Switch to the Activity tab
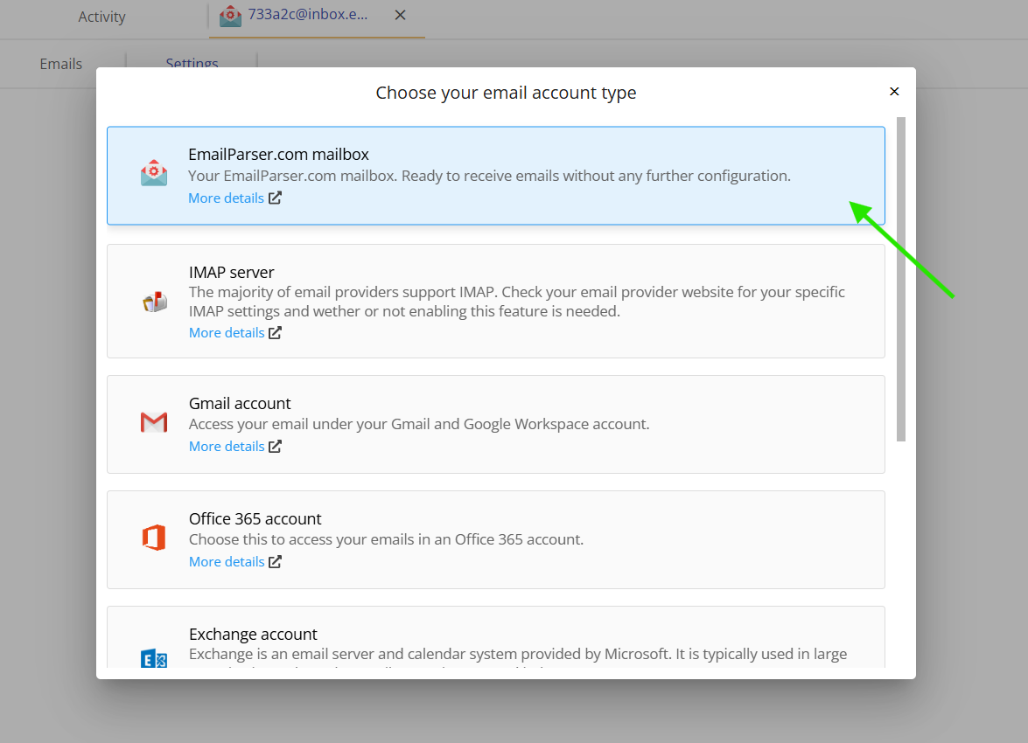Viewport: 1028px width, 743px height. [101, 16]
